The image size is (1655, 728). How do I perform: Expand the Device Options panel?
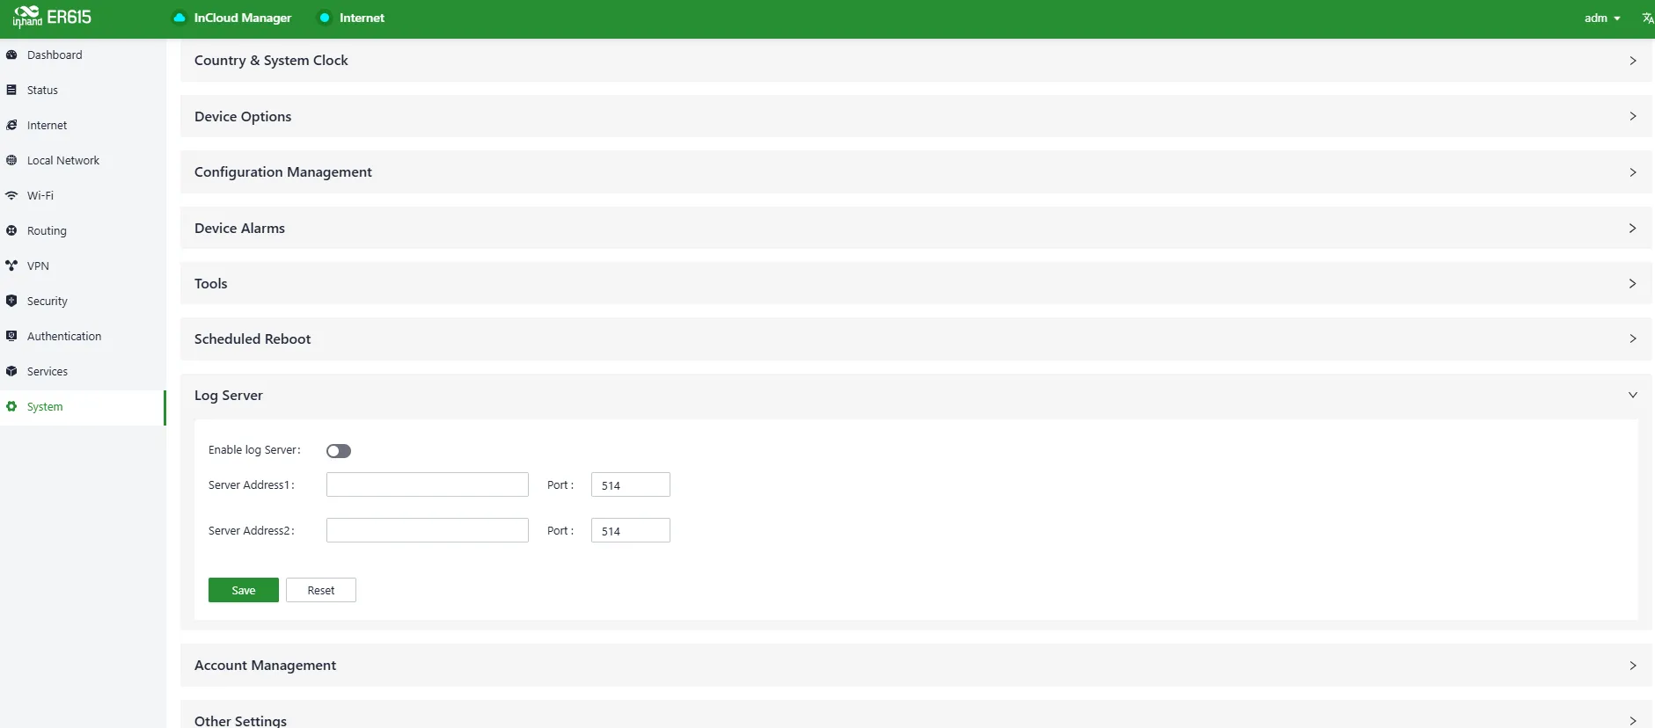pos(916,116)
